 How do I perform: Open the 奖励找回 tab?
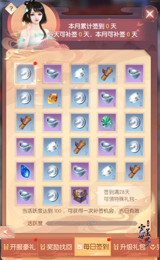(56, 247)
